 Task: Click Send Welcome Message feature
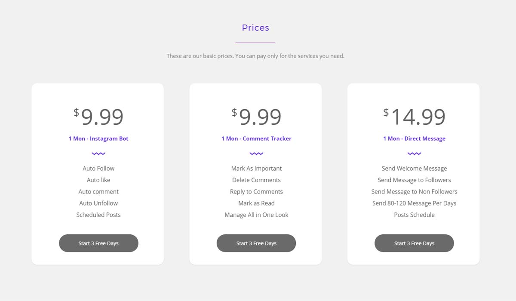[x=414, y=169]
